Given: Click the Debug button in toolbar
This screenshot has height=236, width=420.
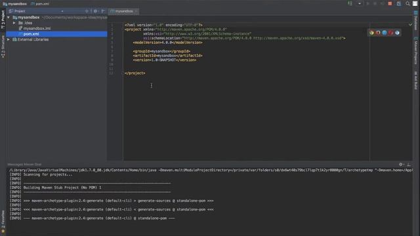Looking at the screenshot, I should coord(375,3).
